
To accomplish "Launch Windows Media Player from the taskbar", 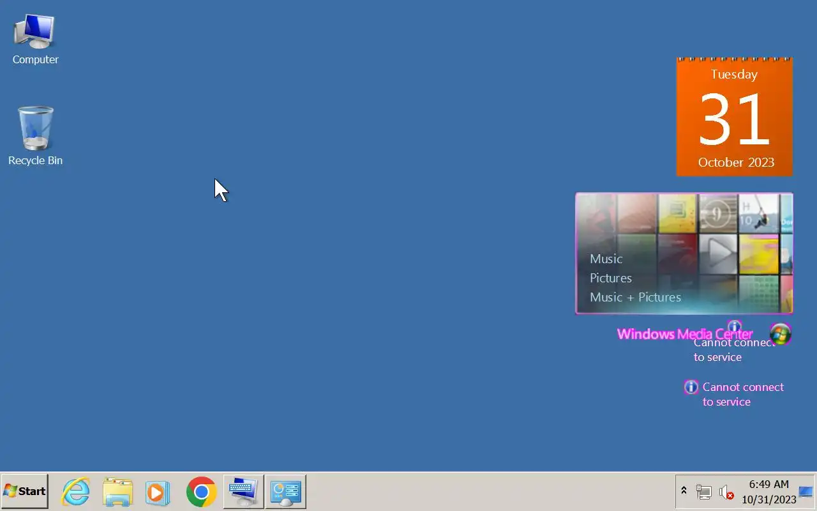I will [158, 492].
